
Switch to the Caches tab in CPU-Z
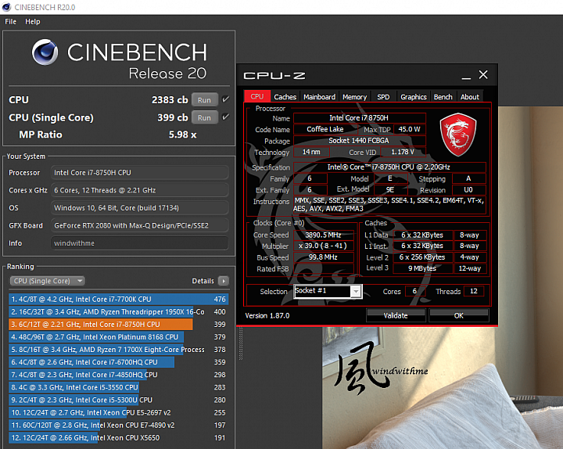[285, 97]
